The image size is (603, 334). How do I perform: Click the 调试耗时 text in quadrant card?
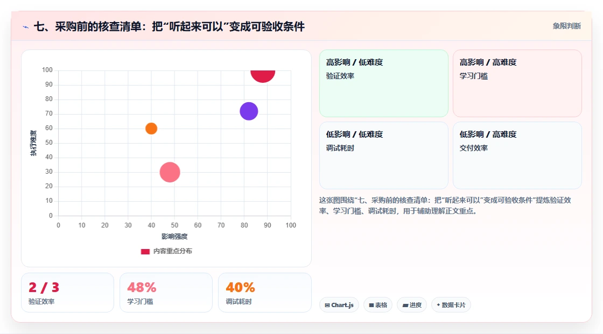(340, 148)
